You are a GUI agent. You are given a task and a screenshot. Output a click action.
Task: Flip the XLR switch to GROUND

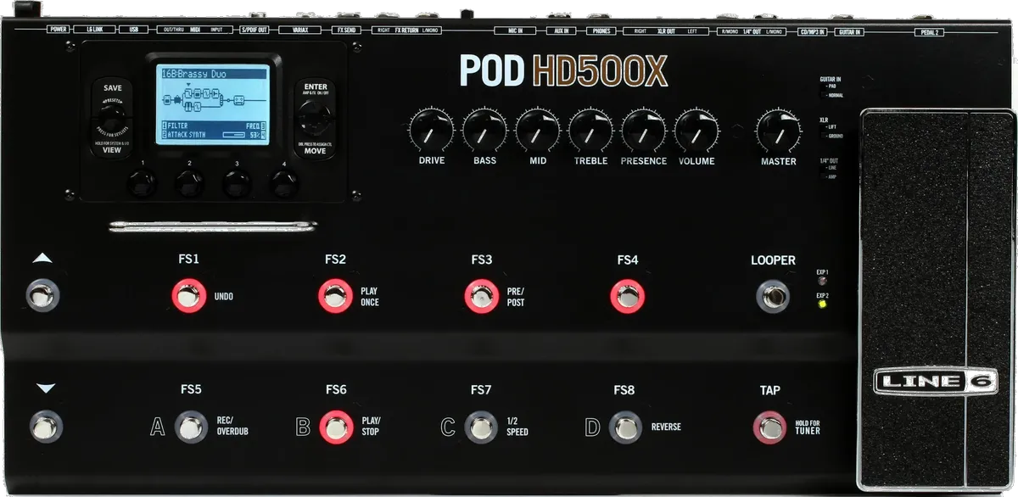click(821, 135)
